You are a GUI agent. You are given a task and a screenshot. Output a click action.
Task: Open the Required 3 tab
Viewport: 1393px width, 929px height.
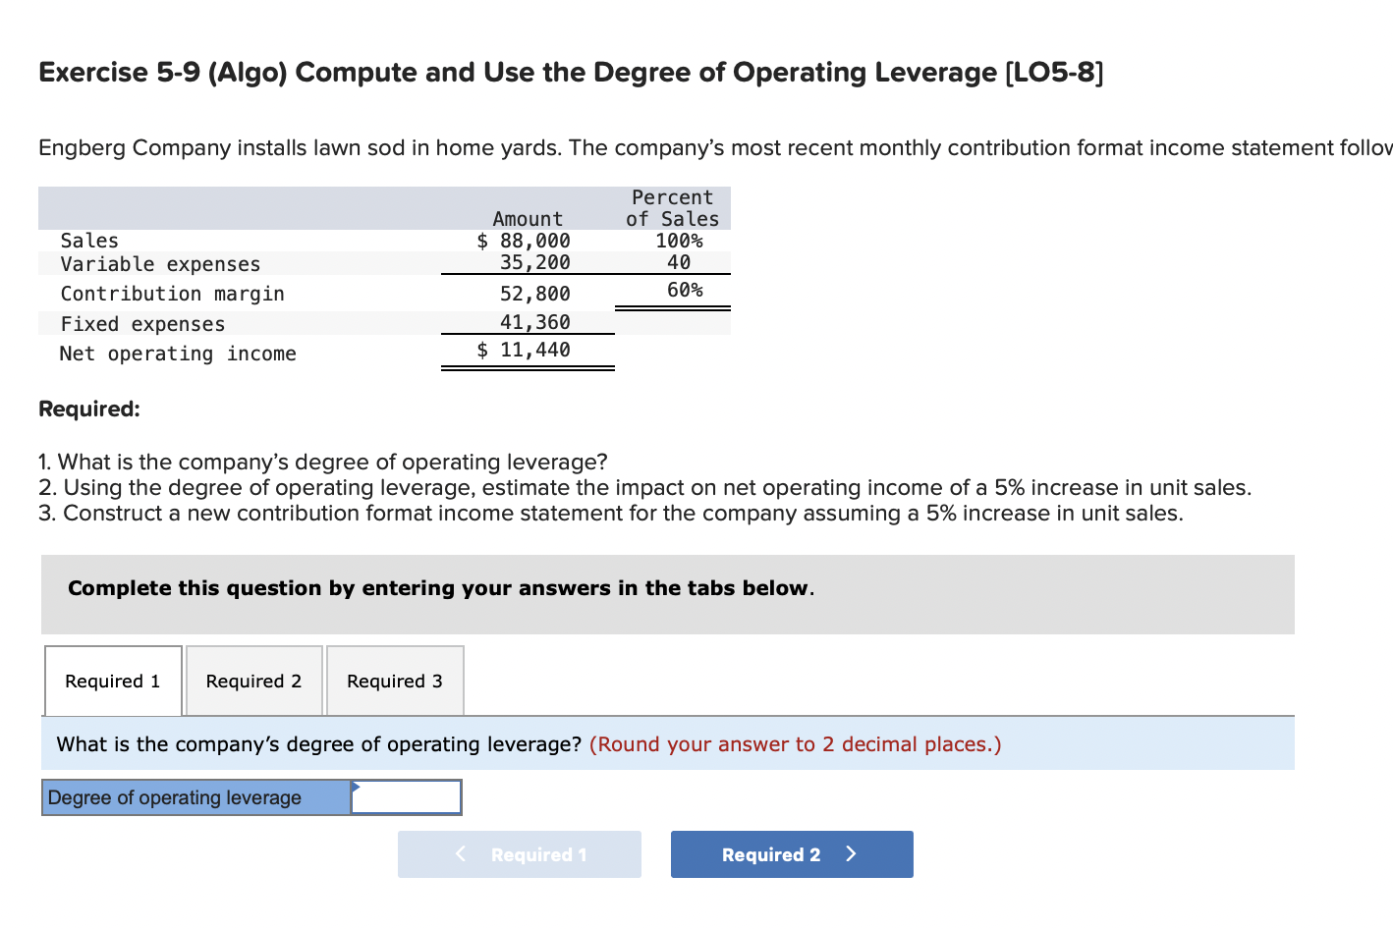(x=394, y=681)
